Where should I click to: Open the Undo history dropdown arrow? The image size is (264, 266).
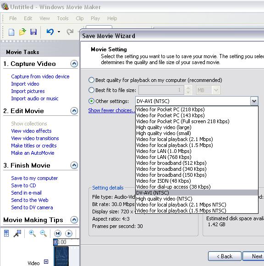point(59,32)
